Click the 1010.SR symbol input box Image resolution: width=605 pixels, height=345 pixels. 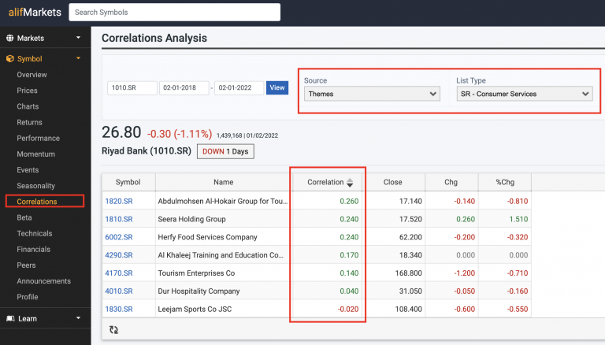tap(132, 88)
